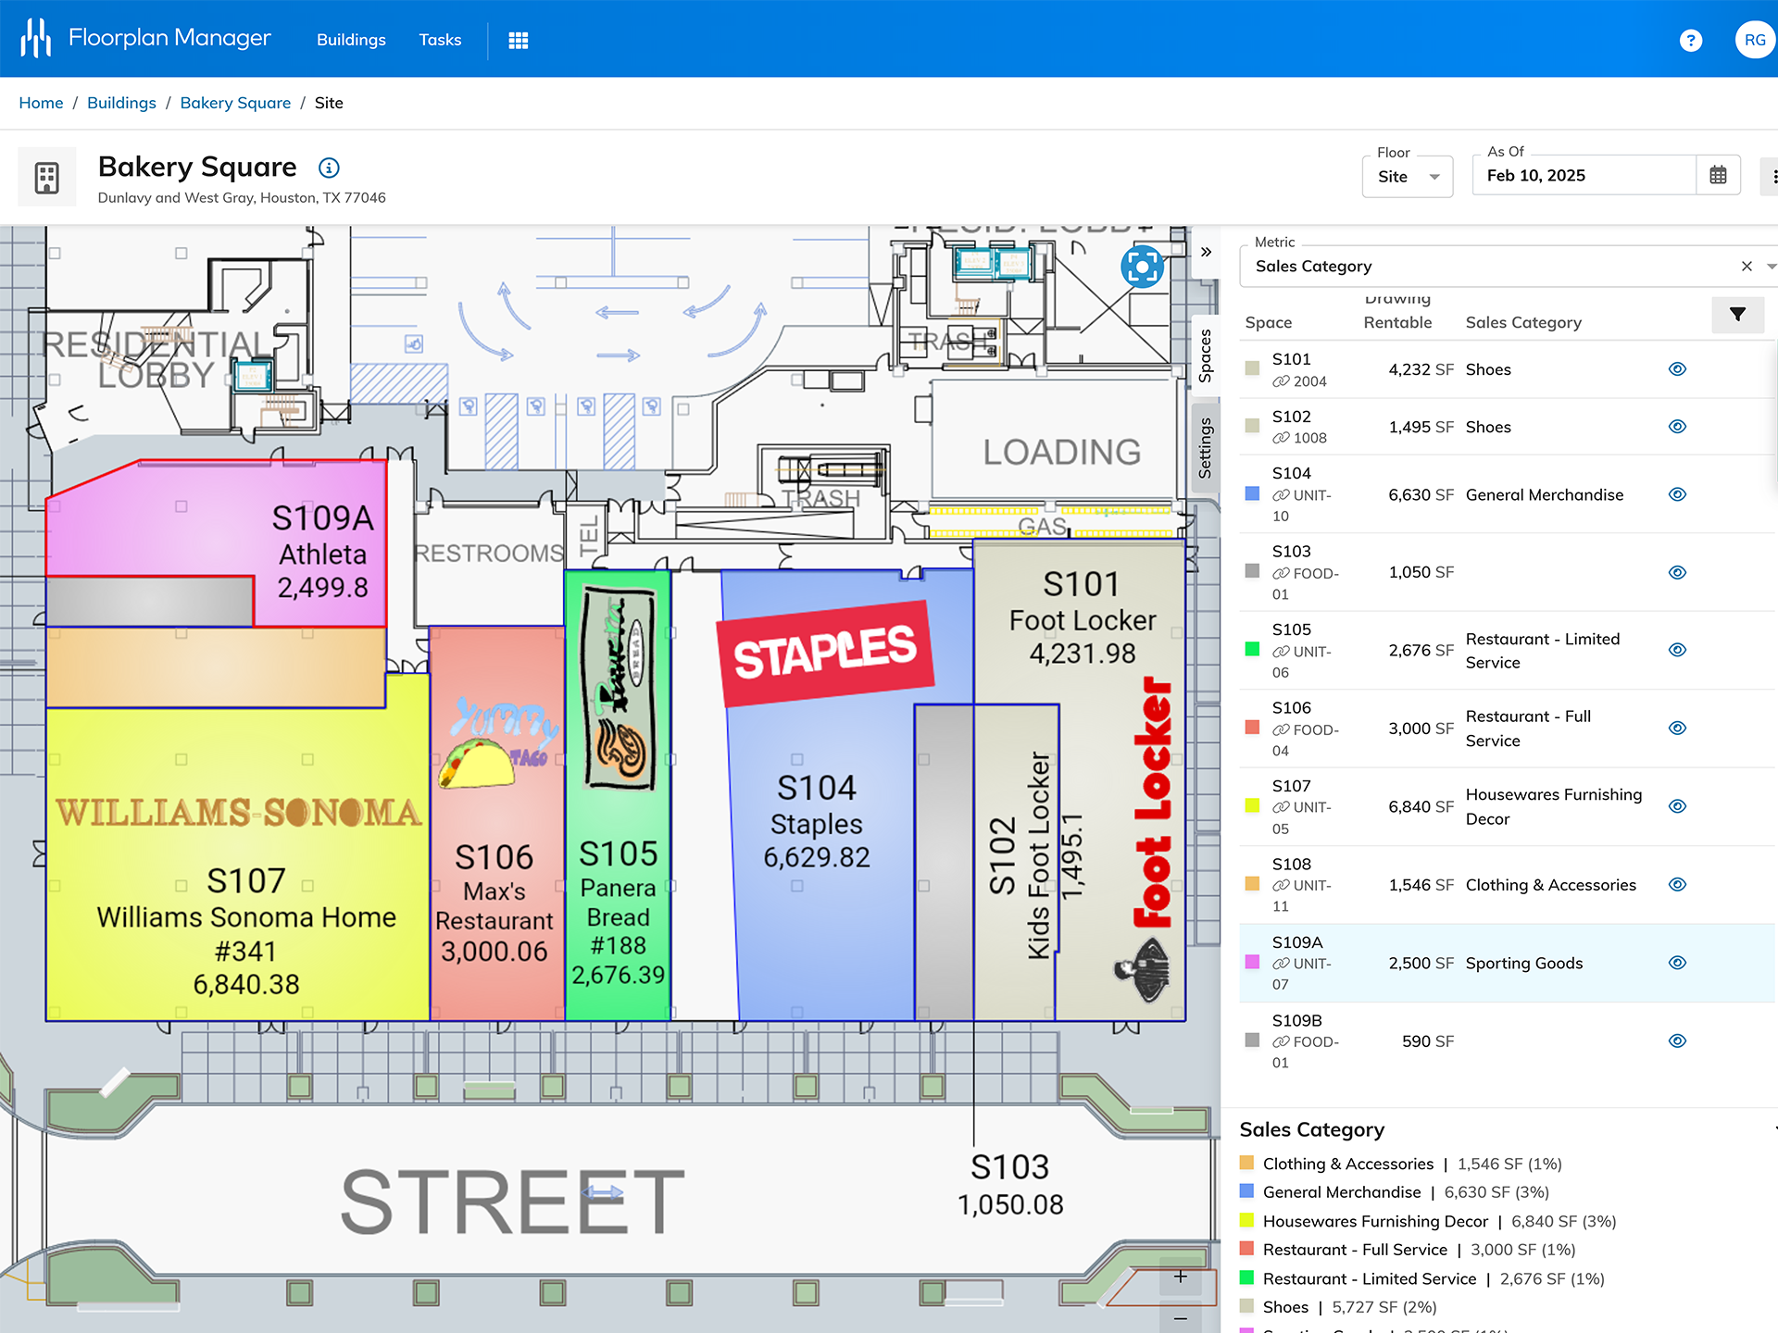Click the info icon beside Bakery Square
Screen dimensions: 1778x1333
329,168
